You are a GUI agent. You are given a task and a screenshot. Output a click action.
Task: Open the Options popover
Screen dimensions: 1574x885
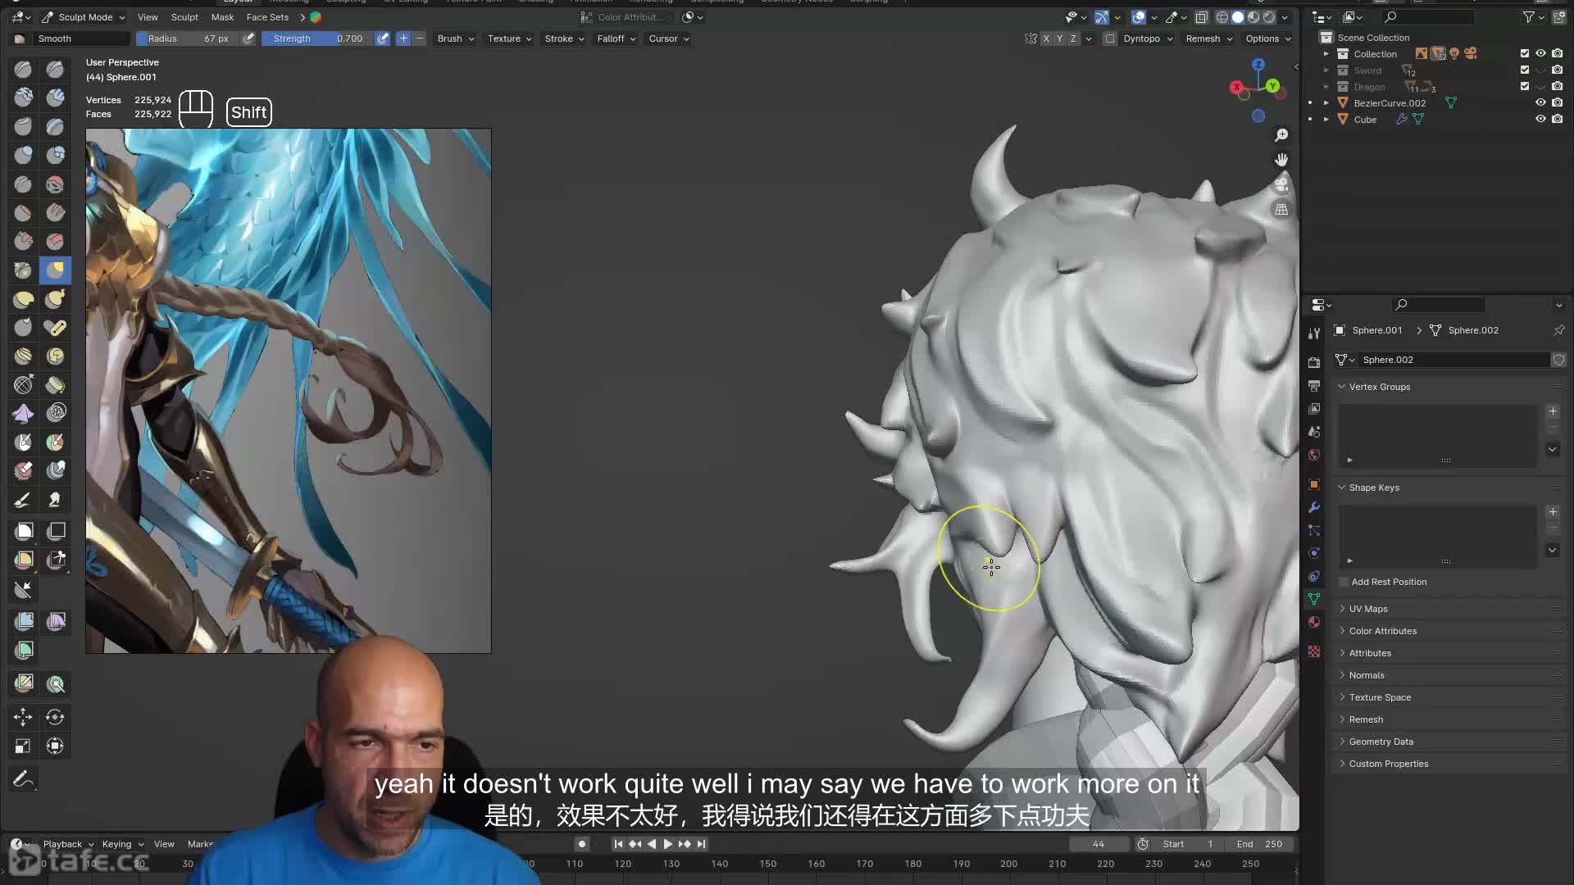pyautogui.click(x=1267, y=39)
